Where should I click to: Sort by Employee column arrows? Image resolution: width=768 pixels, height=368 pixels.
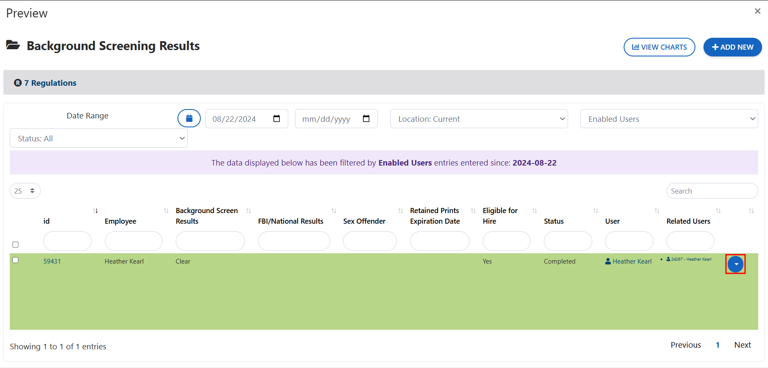tap(166, 211)
